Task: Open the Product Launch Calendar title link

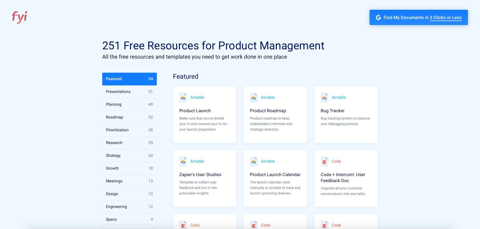Action: (275, 175)
